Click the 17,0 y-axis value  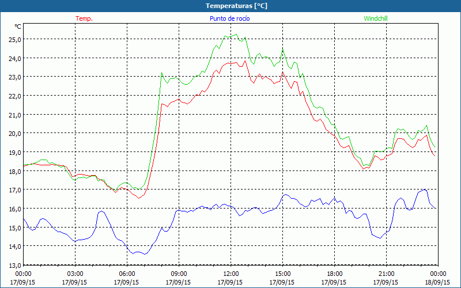pos(15,190)
